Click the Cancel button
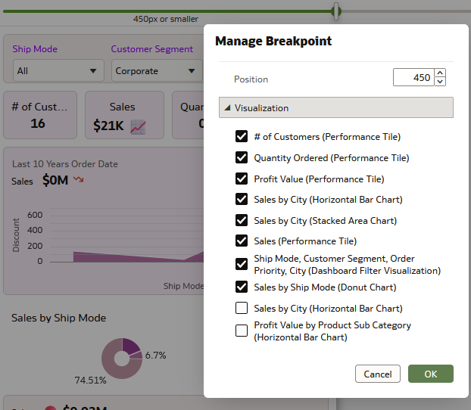471x410 pixels. (378, 374)
